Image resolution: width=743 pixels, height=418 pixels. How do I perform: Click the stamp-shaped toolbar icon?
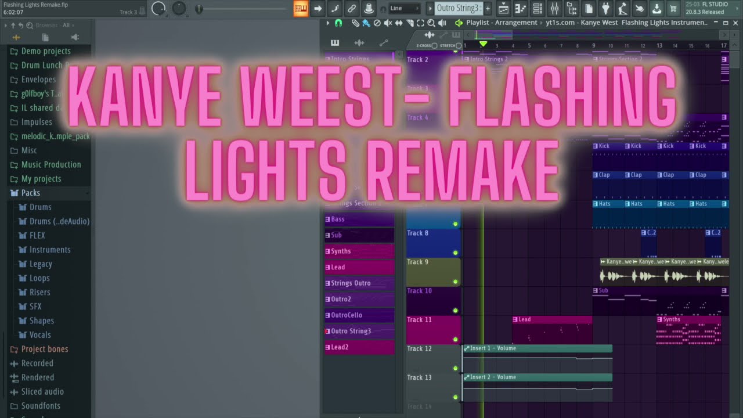click(368, 8)
